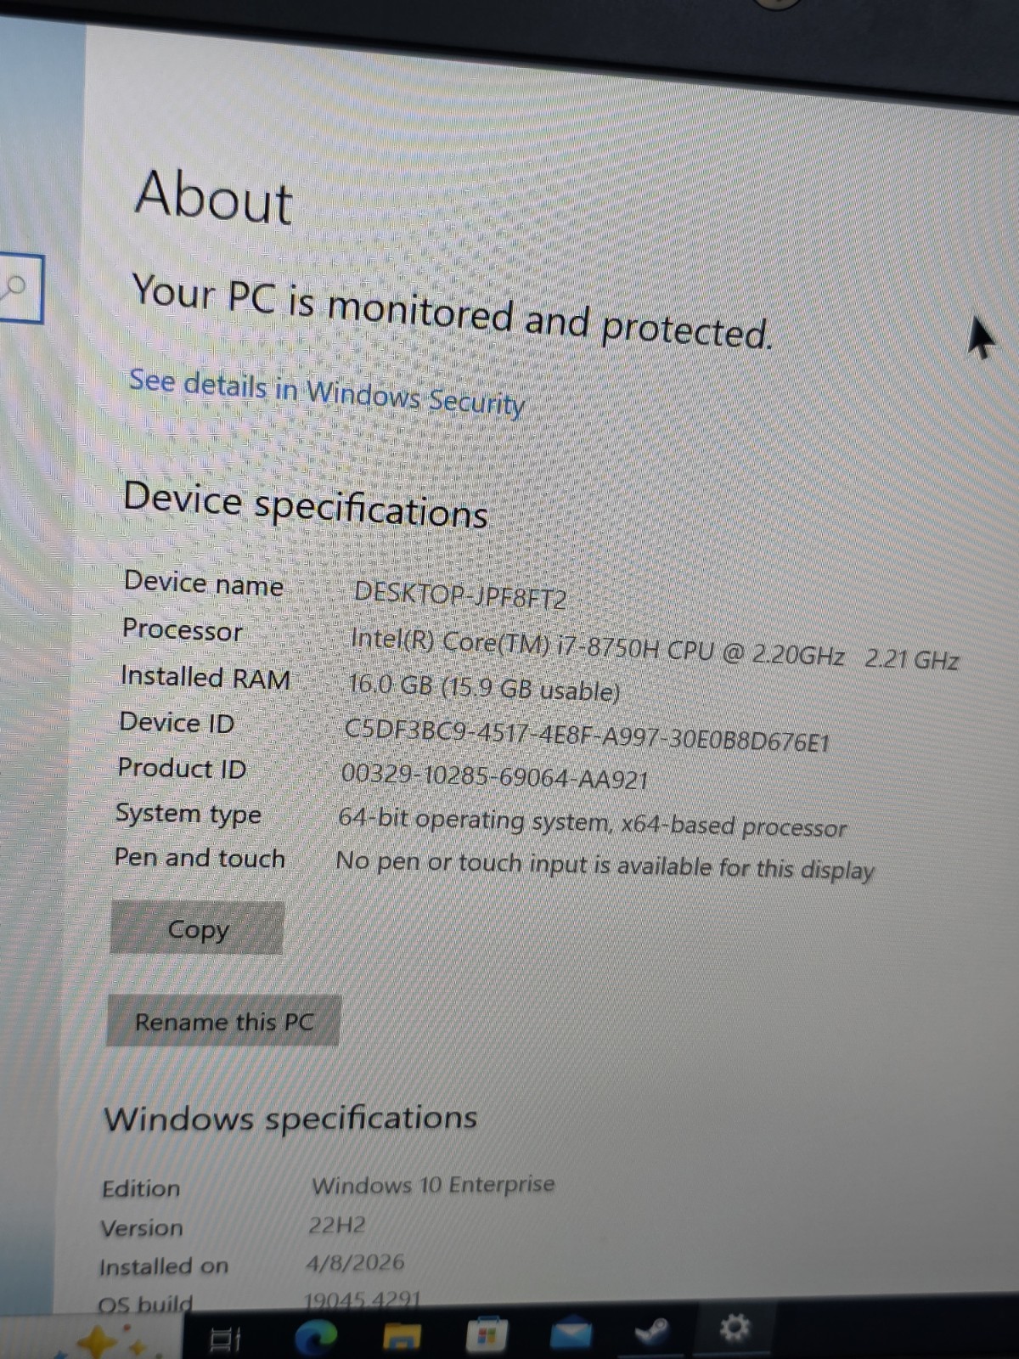Click the Installed RAM label
Screen dimensions: 1019x1359
(x=205, y=677)
